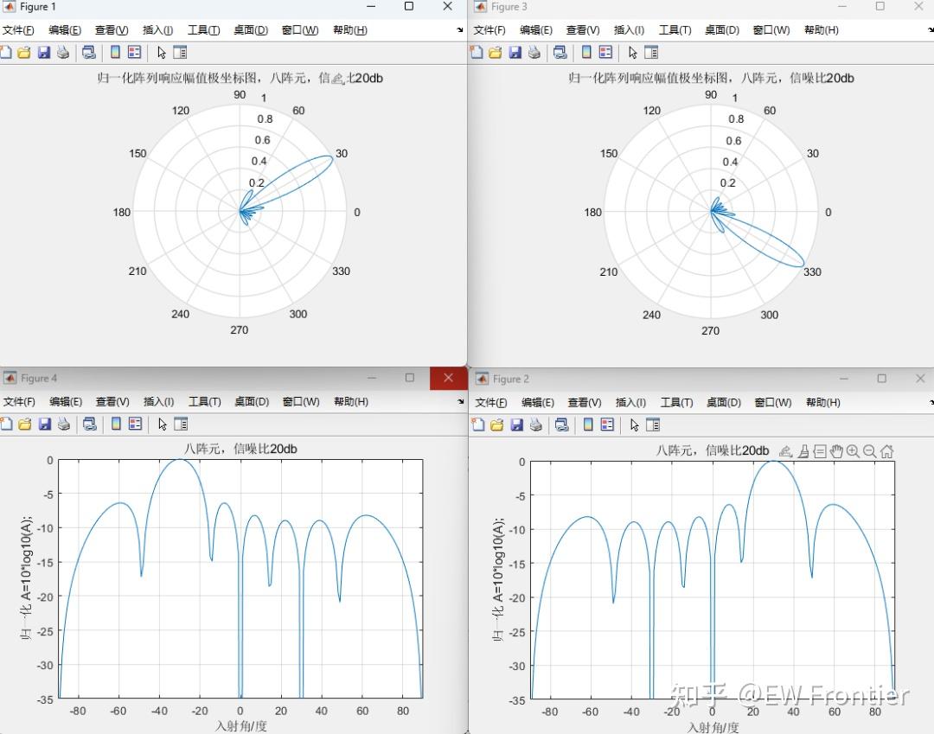
Task: Open 查看(V) menu in Figure 3
Action: point(583,30)
